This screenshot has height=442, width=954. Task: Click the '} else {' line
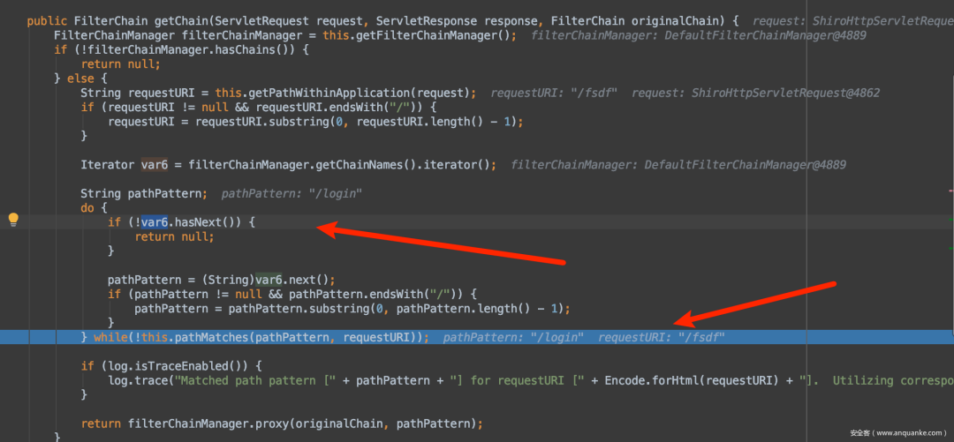pos(81,79)
